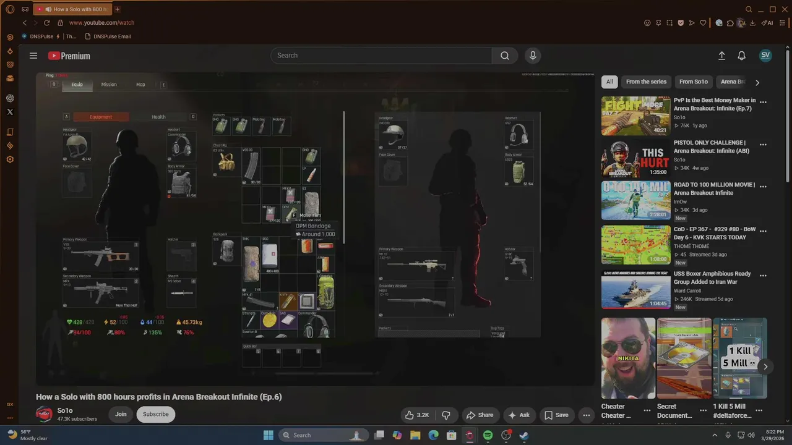Viewport: 792px width, 445px height.
Task: Go back to the previous page
Action: click(25, 23)
